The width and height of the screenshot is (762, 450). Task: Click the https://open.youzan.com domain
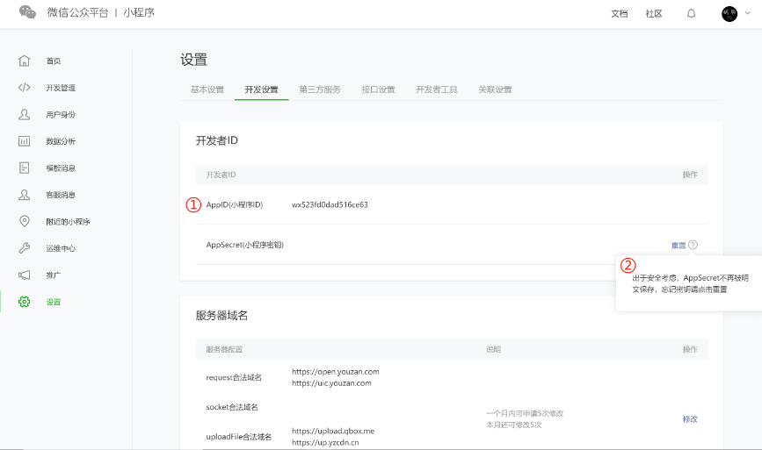click(336, 371)
